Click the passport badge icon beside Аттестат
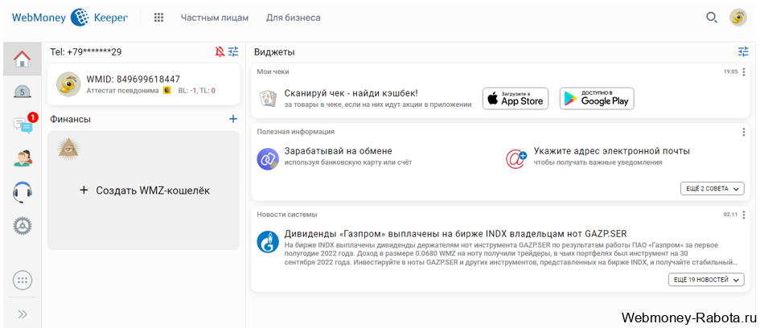 pos(166,91)
